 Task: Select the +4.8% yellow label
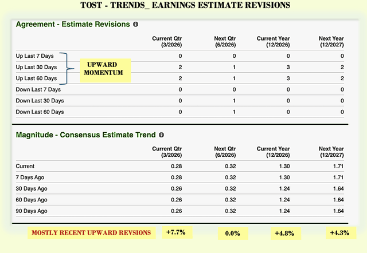point(286,234)
